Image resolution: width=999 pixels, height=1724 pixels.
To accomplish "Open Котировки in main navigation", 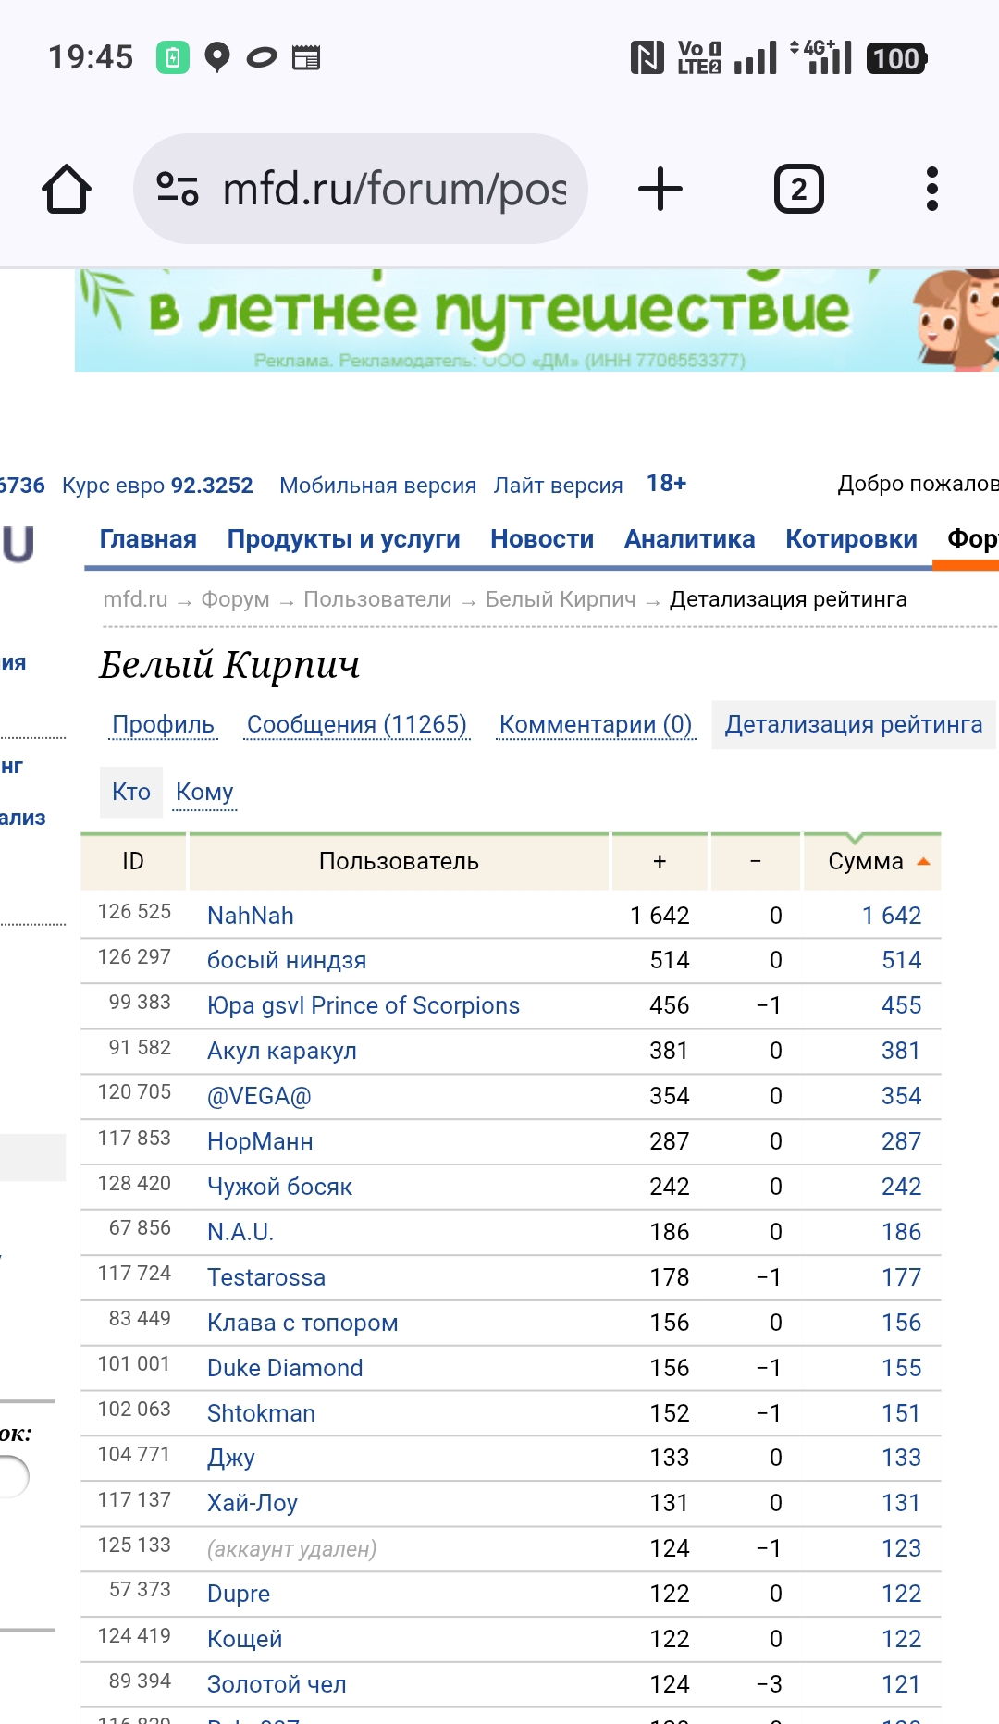I will pyautogui.click(x=851, y=539).
